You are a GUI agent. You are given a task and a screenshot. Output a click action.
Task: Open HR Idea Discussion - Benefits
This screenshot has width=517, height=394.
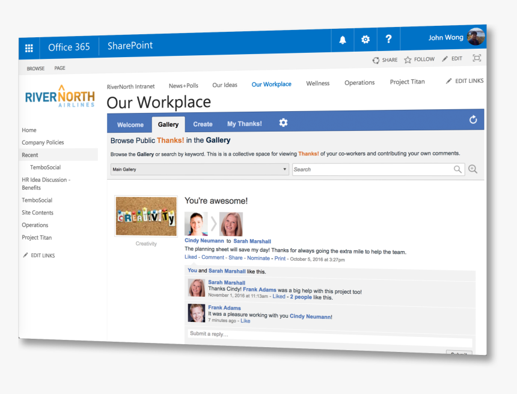(46, 184)
